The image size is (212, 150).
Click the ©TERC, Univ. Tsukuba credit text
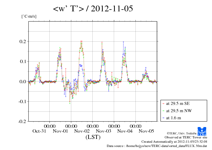(182, 133)
